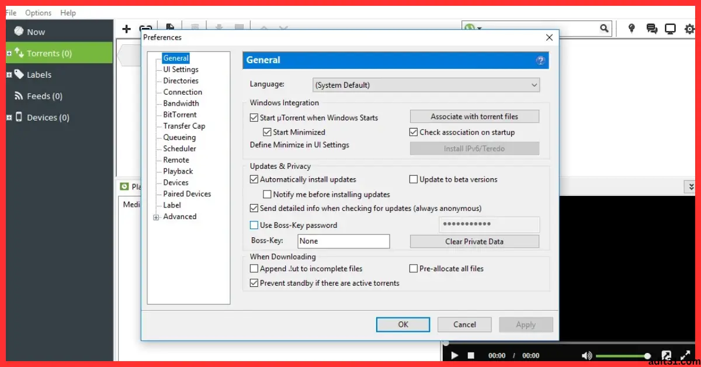Toggle Send detailed info when checking updates
Image resolution: width=701 pixels, height=367 pixels.
(x=254, y=208)
